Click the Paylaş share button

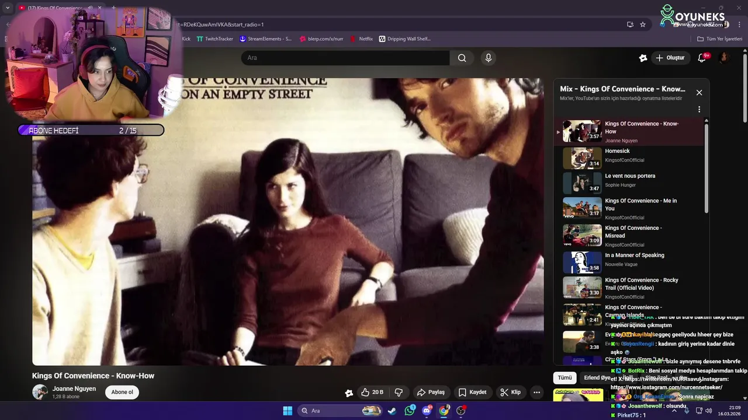[431, 392]
